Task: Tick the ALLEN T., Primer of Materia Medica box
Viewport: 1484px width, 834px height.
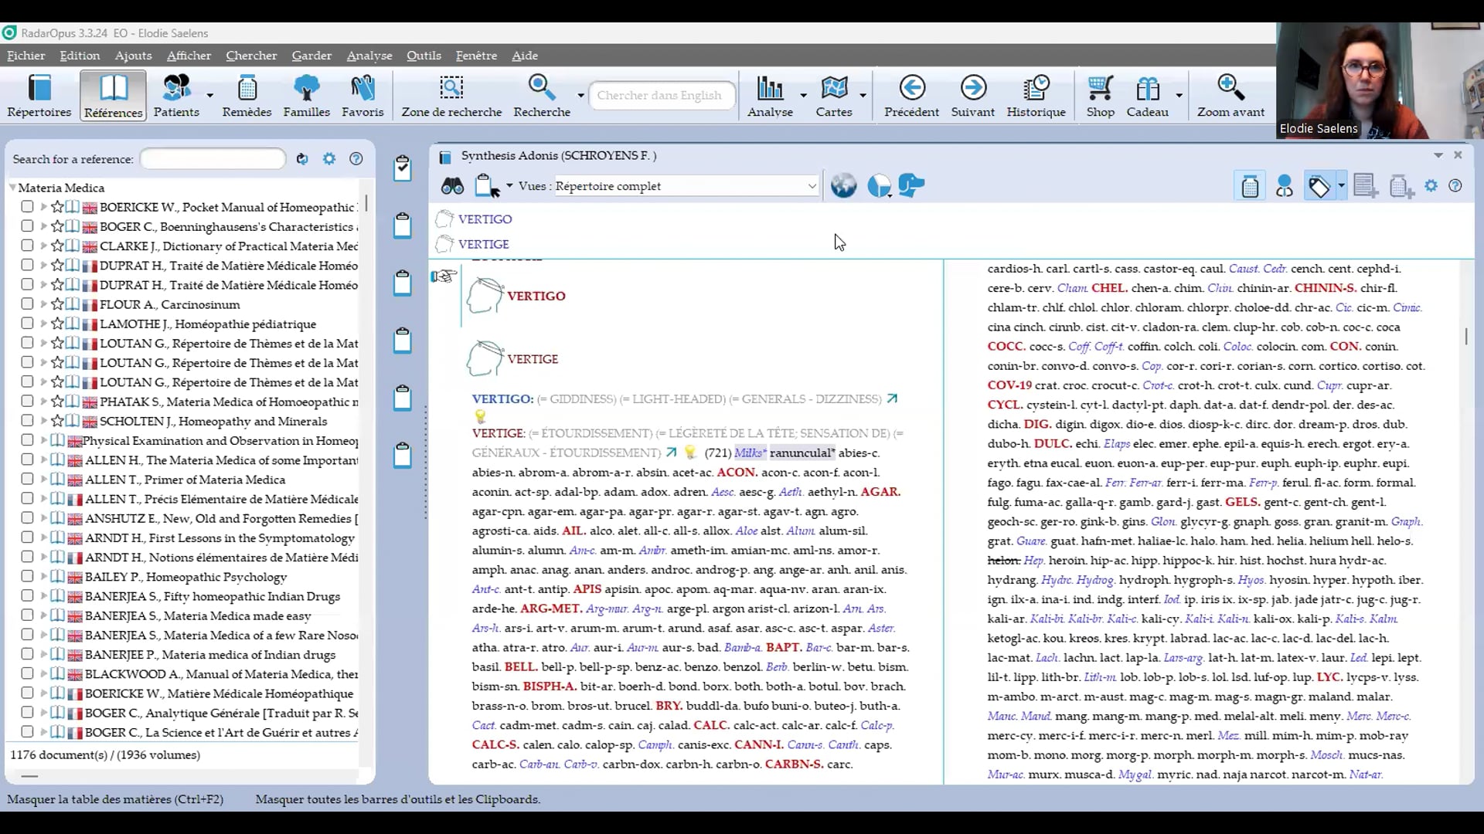Action: (x=27, y=480)
